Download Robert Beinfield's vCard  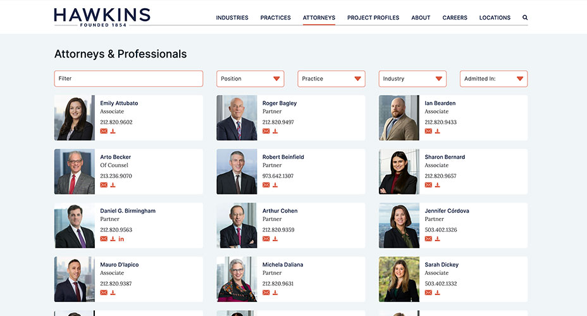tap(275, 185)
